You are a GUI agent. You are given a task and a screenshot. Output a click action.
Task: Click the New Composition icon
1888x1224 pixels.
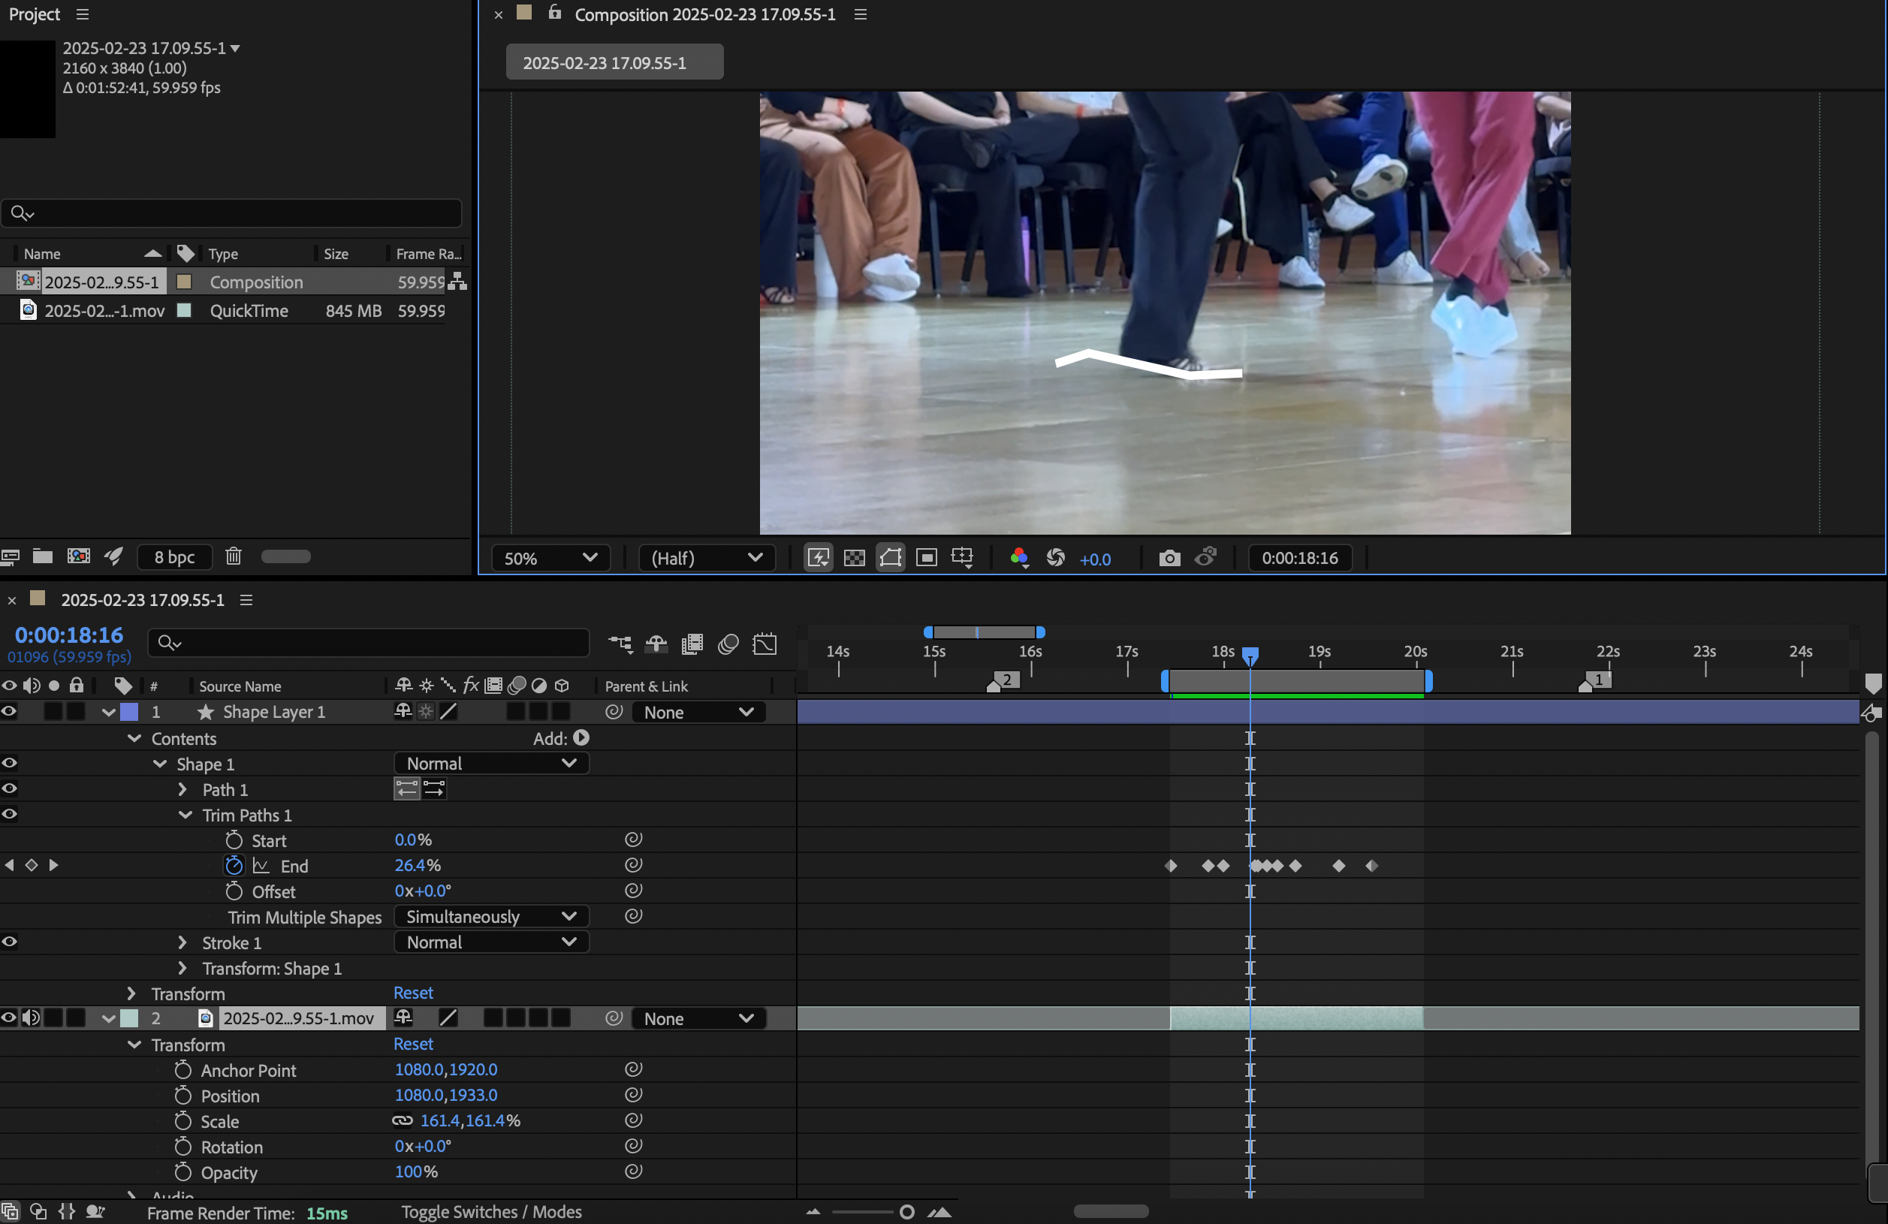click(x=79, y=557)
